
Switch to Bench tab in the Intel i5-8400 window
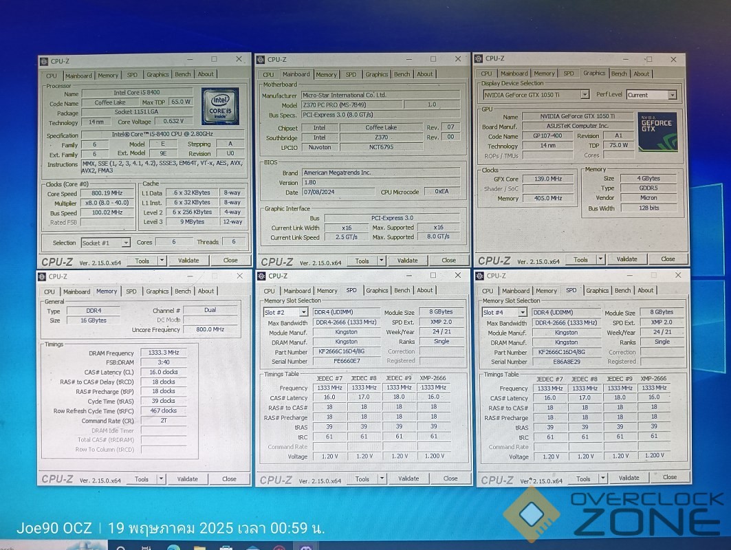click(x=182, y=74)
